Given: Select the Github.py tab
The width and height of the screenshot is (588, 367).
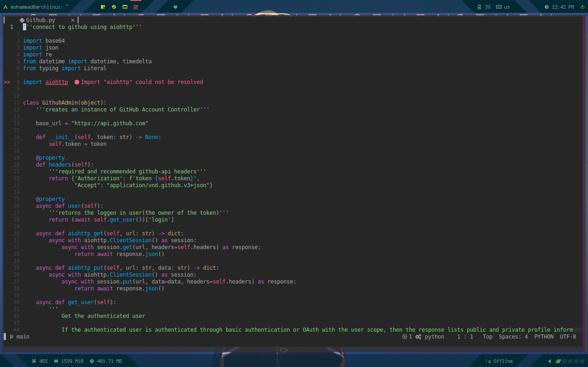Looking at the screenshot, I should click(41, 20).
